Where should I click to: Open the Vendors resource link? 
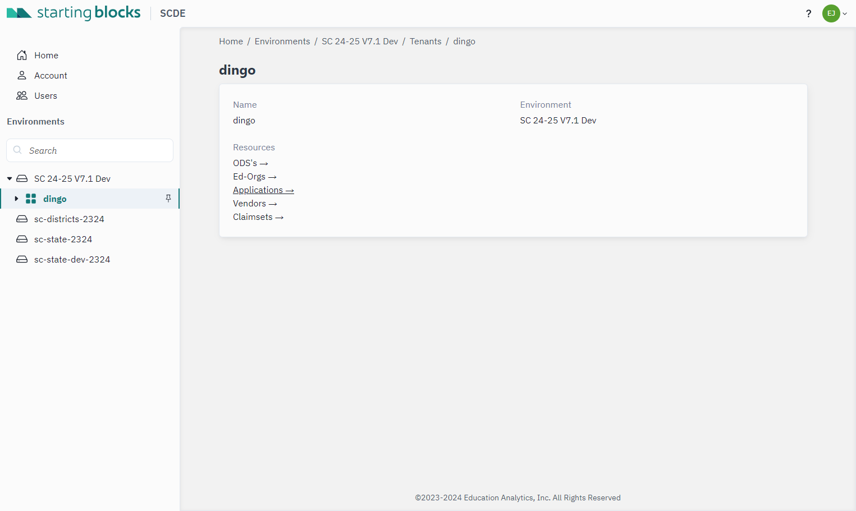point(255,203)
